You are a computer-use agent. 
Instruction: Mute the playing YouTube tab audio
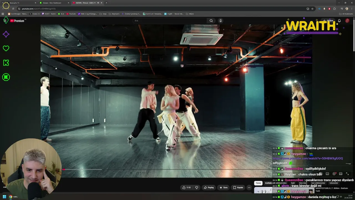(99, 3)
